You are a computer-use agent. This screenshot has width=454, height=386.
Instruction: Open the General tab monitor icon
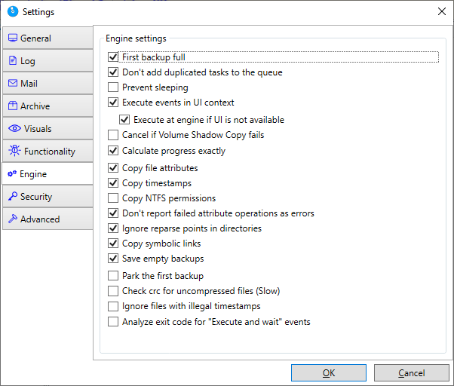(13, 38)
